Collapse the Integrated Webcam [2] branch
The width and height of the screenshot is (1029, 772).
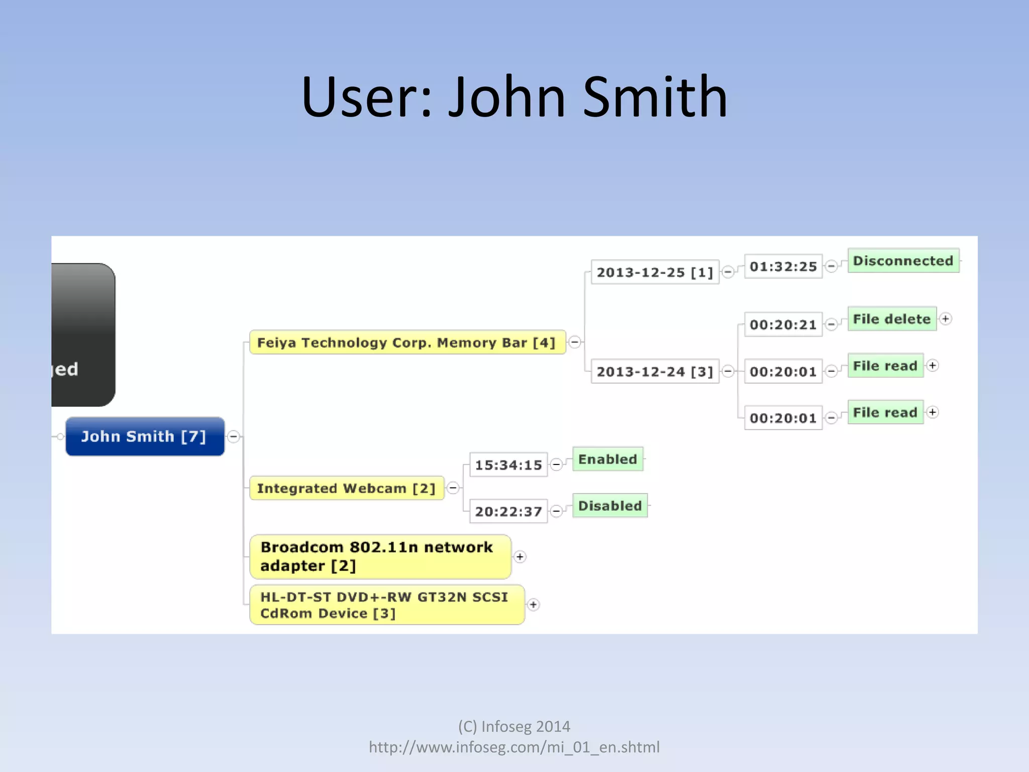click(453, 488)
